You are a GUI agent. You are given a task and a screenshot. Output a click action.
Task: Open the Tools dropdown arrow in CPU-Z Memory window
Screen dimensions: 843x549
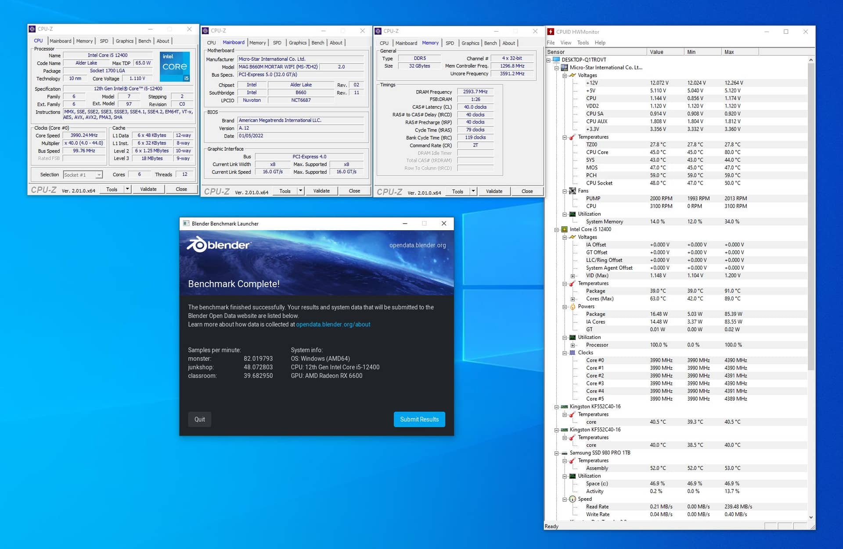click(473, 191)
